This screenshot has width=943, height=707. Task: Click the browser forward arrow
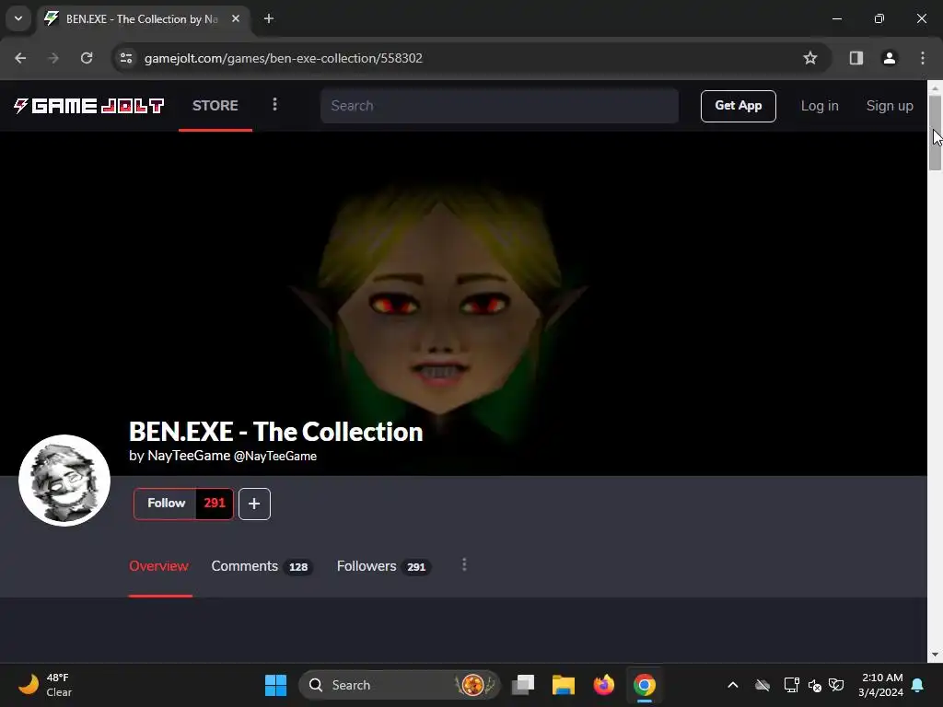pos(53,58)
